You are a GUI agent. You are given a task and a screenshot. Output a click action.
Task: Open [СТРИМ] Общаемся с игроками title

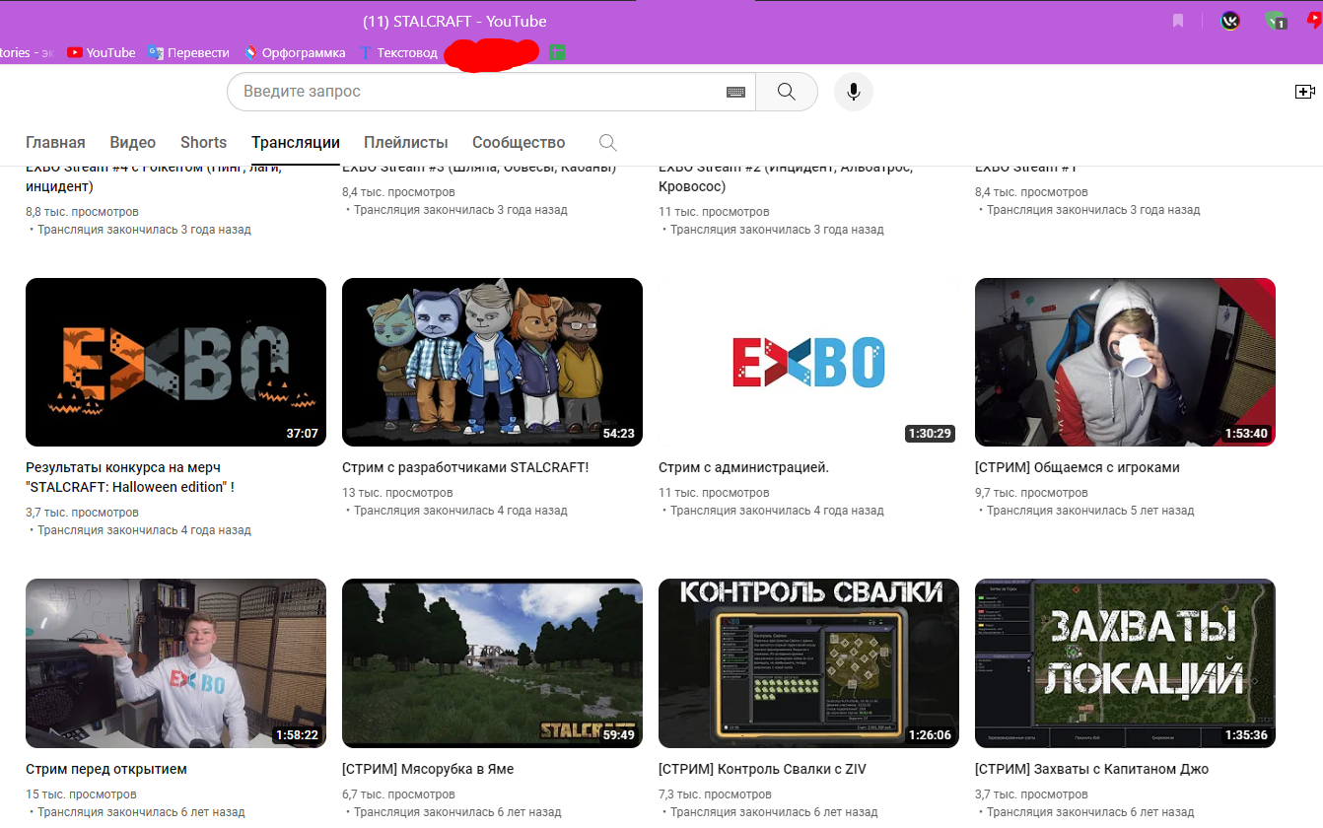tap(1078, 467)
